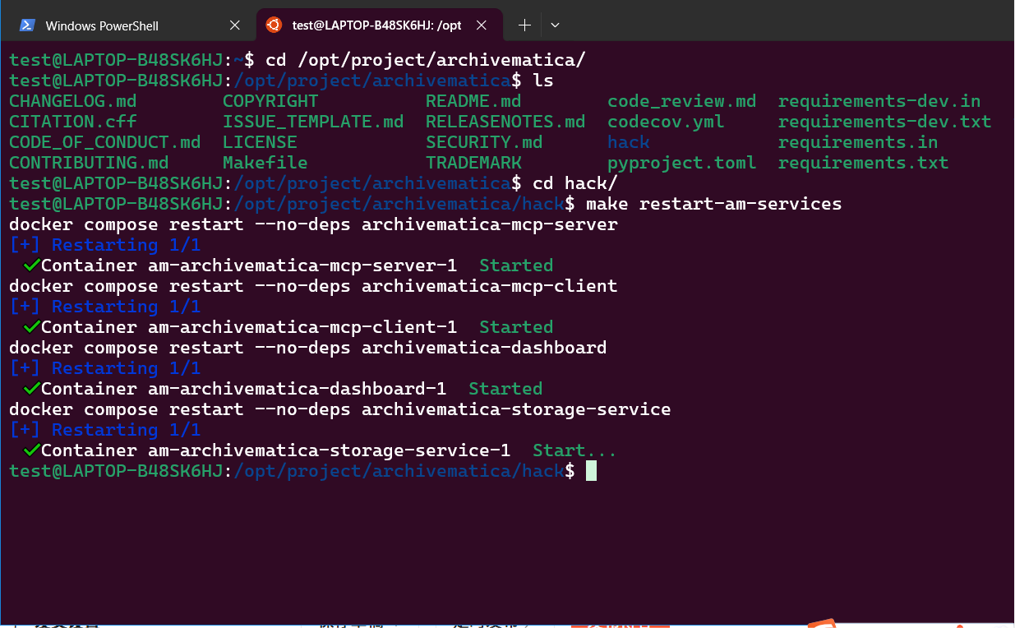Click the 'make restart-am-services' command

714,204
